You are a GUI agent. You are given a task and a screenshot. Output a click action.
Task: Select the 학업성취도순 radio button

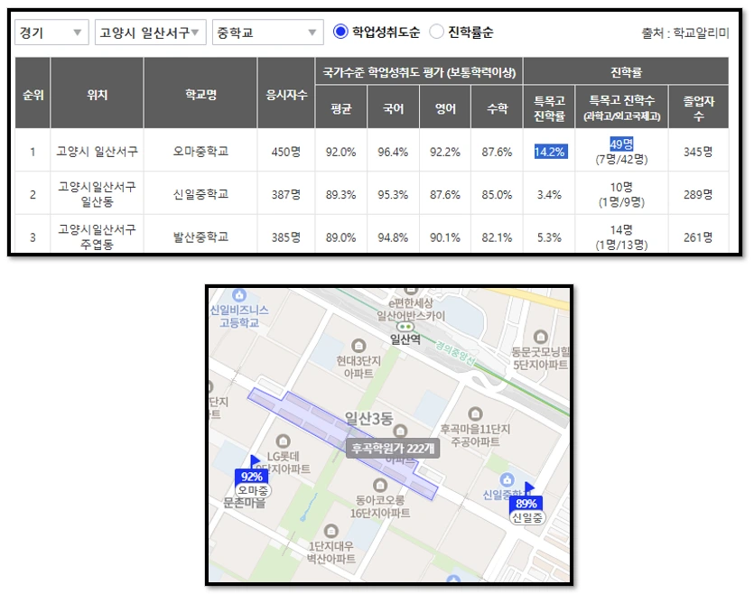[340, 32]
